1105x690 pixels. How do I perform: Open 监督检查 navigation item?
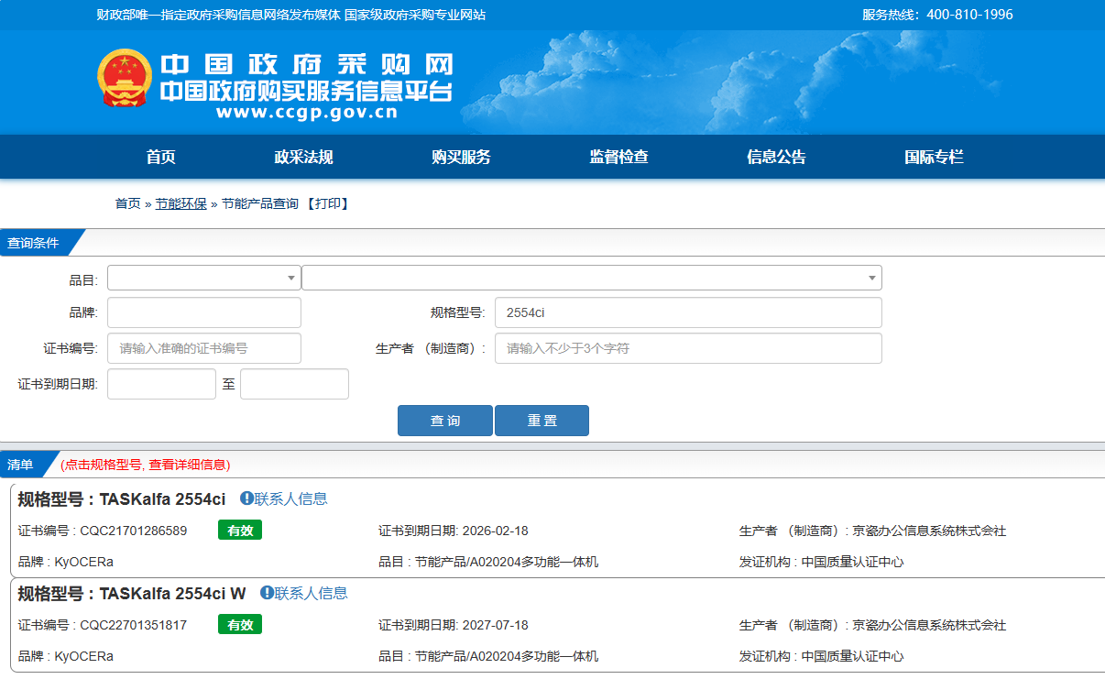(x=618, y=157)
